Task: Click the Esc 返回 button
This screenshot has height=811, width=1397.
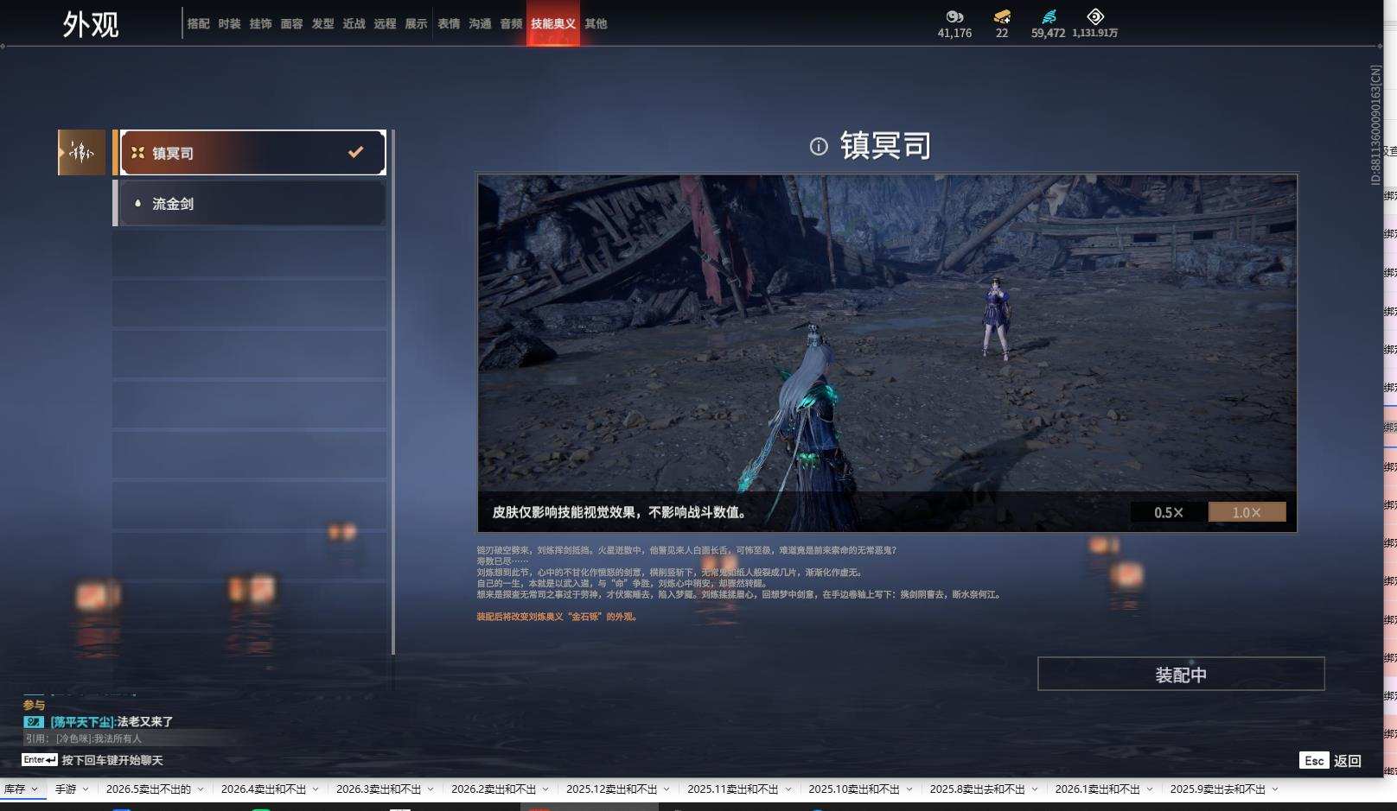Action: (1330, 761)
